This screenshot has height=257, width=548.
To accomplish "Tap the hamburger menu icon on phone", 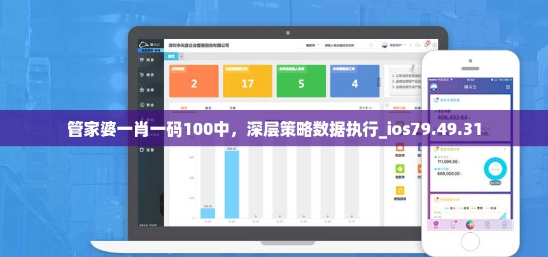I will tap(507, 87).
